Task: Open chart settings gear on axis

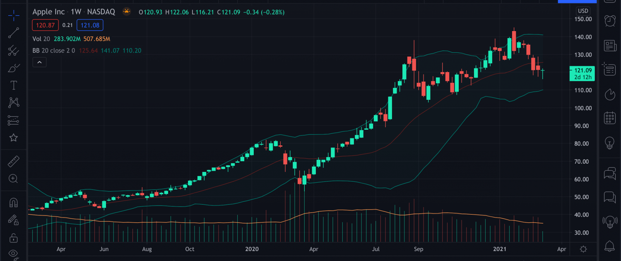Action: pyautogui.click(x=583, y=249)
